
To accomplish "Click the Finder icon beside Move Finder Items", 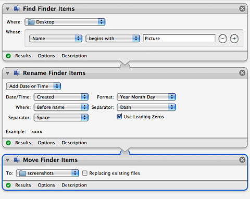I will pos(17,159).
